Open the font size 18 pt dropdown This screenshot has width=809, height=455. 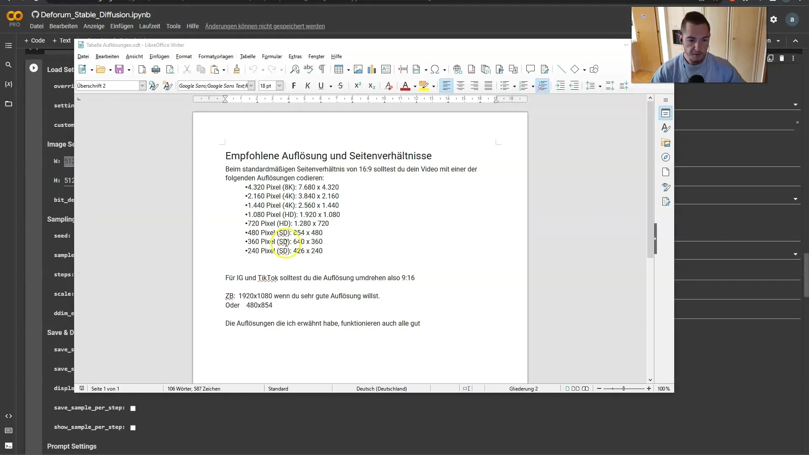[279, 86]
